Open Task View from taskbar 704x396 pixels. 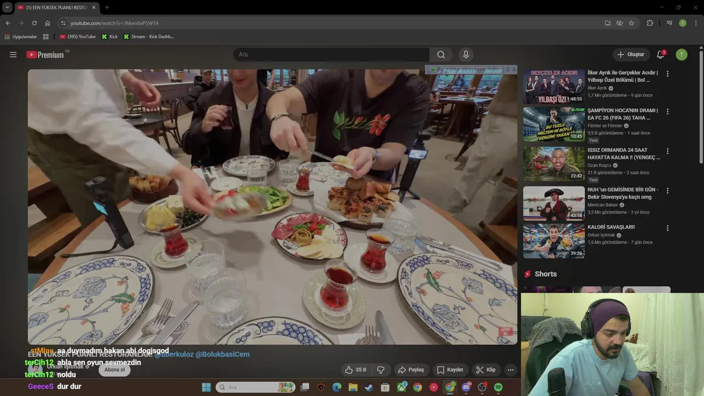coord(305,387)
